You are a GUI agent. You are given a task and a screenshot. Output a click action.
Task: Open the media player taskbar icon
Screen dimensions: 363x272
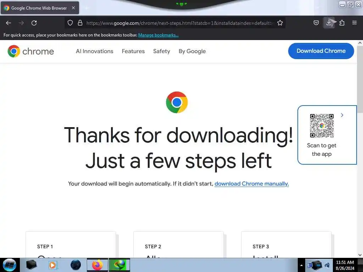52,265
